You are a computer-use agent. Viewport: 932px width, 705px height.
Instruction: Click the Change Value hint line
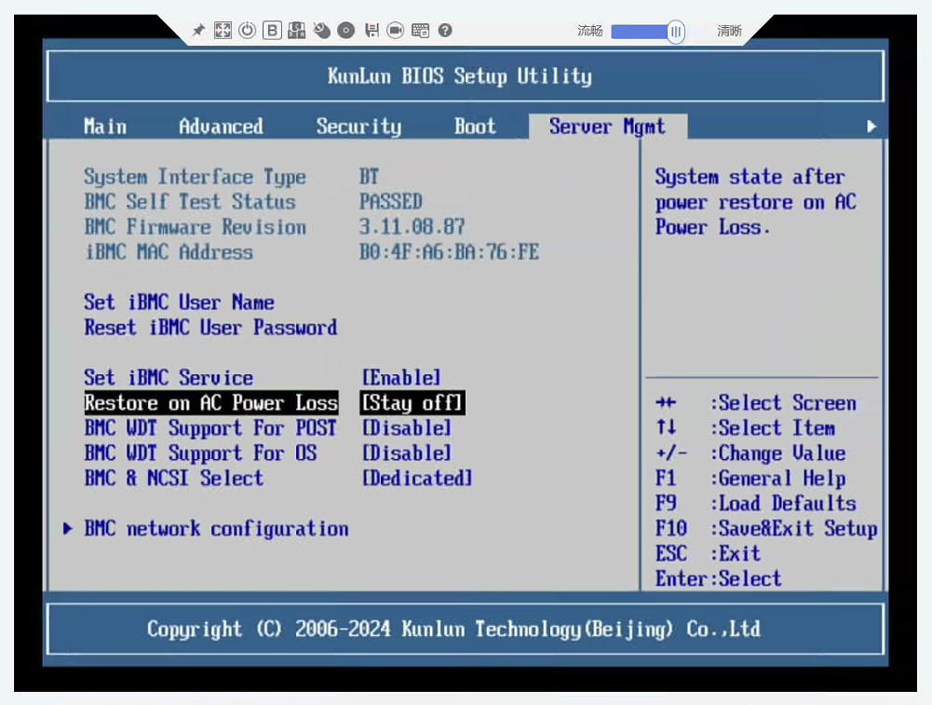click(x=750, y=453)
